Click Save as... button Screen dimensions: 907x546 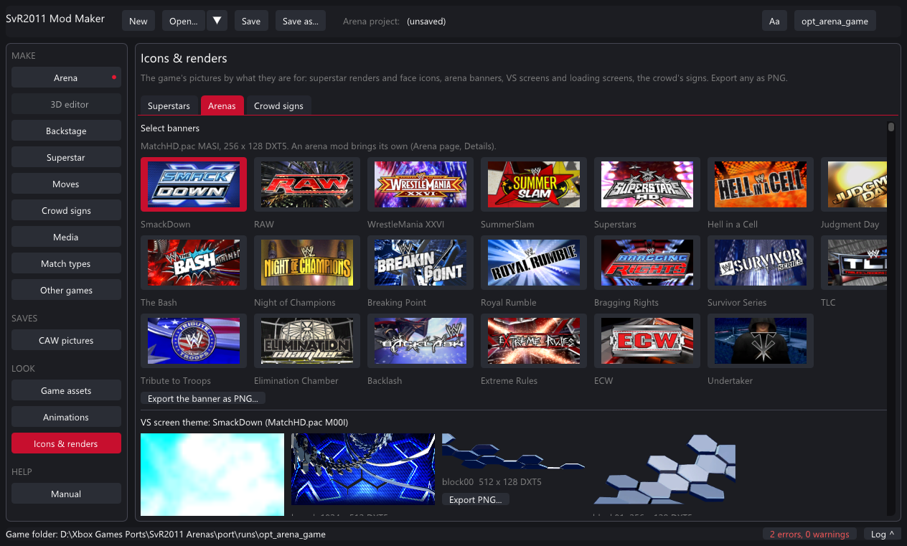[301, 21]
